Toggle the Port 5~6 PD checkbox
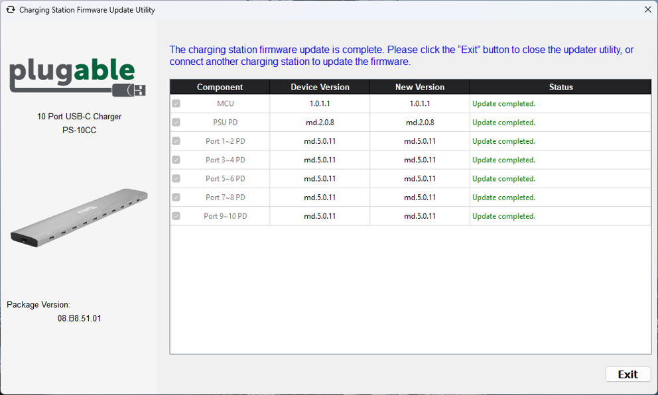Image resolution: width=658 pixels, height=395 pixels. tap(176, 178)
